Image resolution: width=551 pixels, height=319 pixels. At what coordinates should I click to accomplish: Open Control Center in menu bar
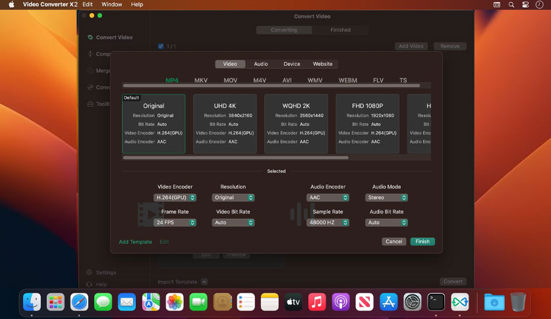(x=525, y=5)
